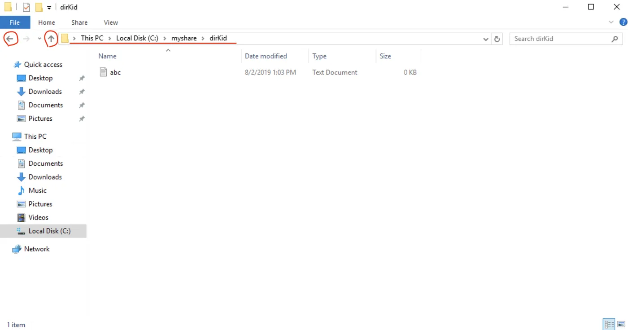Open the breadcrumb chevron after This PC
Image resolution: width=628 pixels, height=330 pixels.
click(110, 39)
